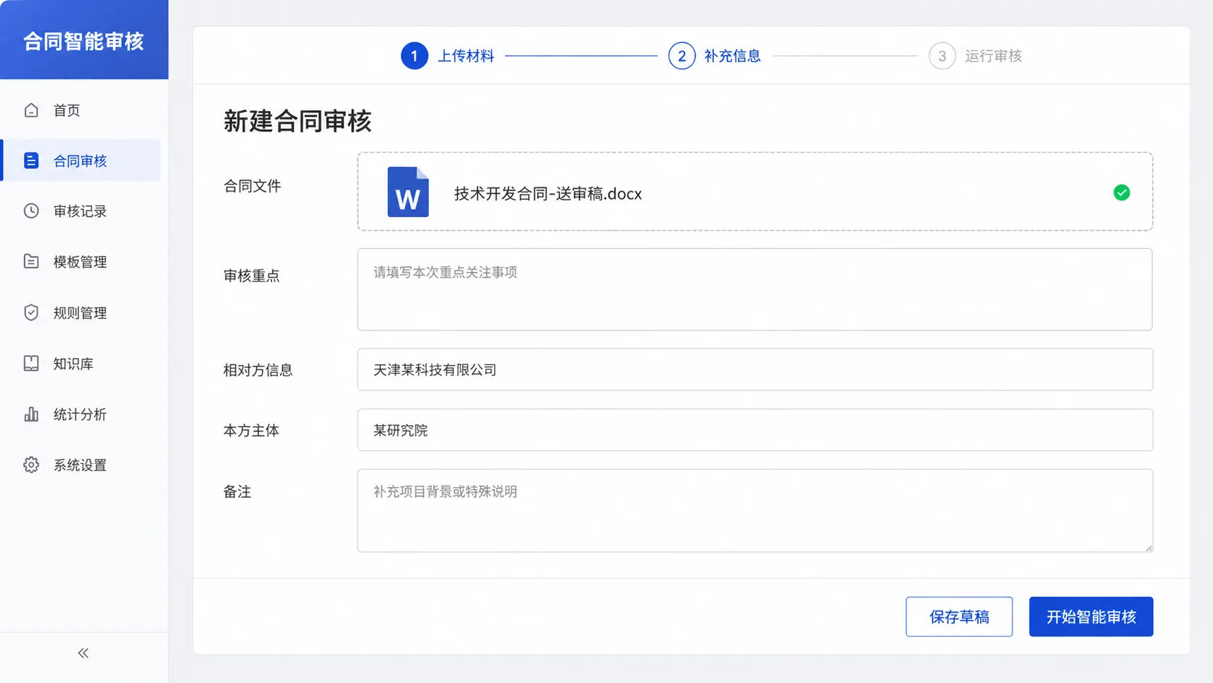Screen dimensions: 1213x683
Task: Open 规则管理 menu item
Action: point(81,313)
